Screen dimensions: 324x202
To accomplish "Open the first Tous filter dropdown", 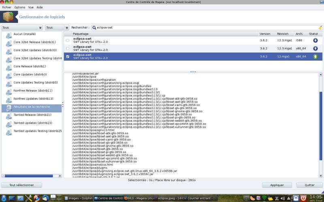I will [22, 27].
